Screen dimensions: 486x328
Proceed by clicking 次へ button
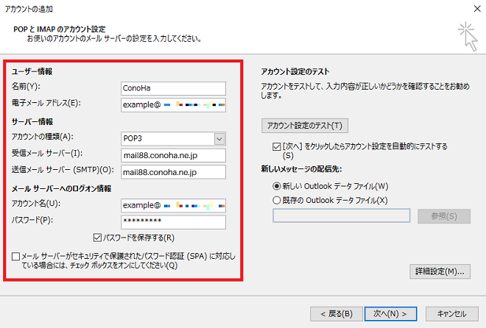click(x=390, y=313)
